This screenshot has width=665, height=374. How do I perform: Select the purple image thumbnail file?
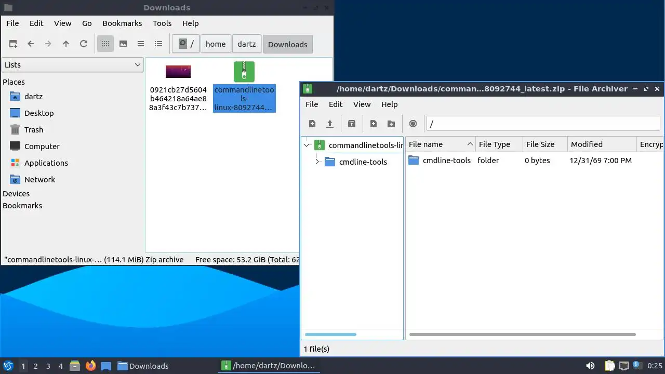click(178, 72)
